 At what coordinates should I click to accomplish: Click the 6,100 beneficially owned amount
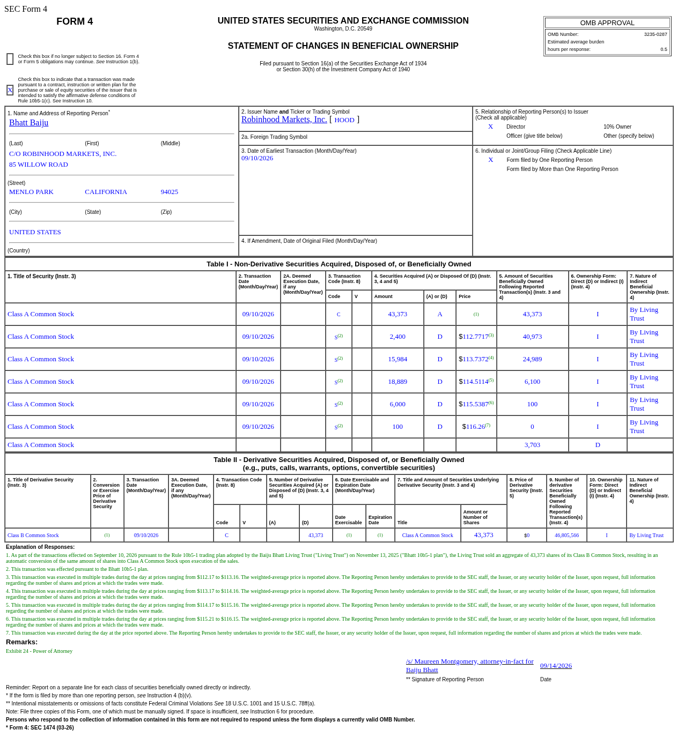coord(532,382)
